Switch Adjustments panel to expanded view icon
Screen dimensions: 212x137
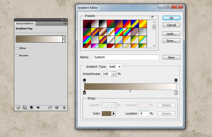[x=25, y=107]
